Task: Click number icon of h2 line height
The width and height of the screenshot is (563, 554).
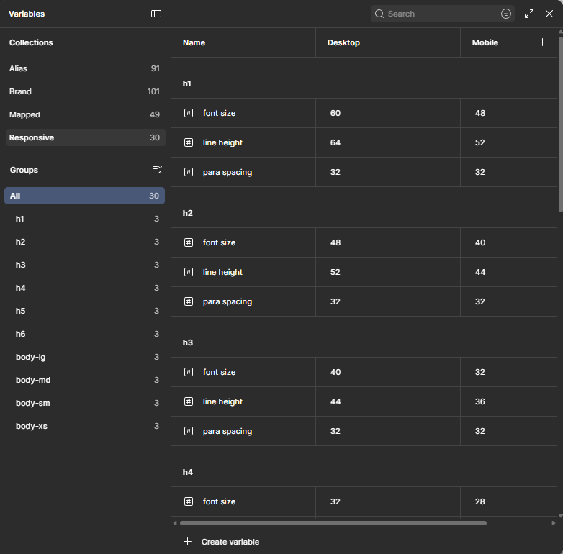Action: pos(189,272)
